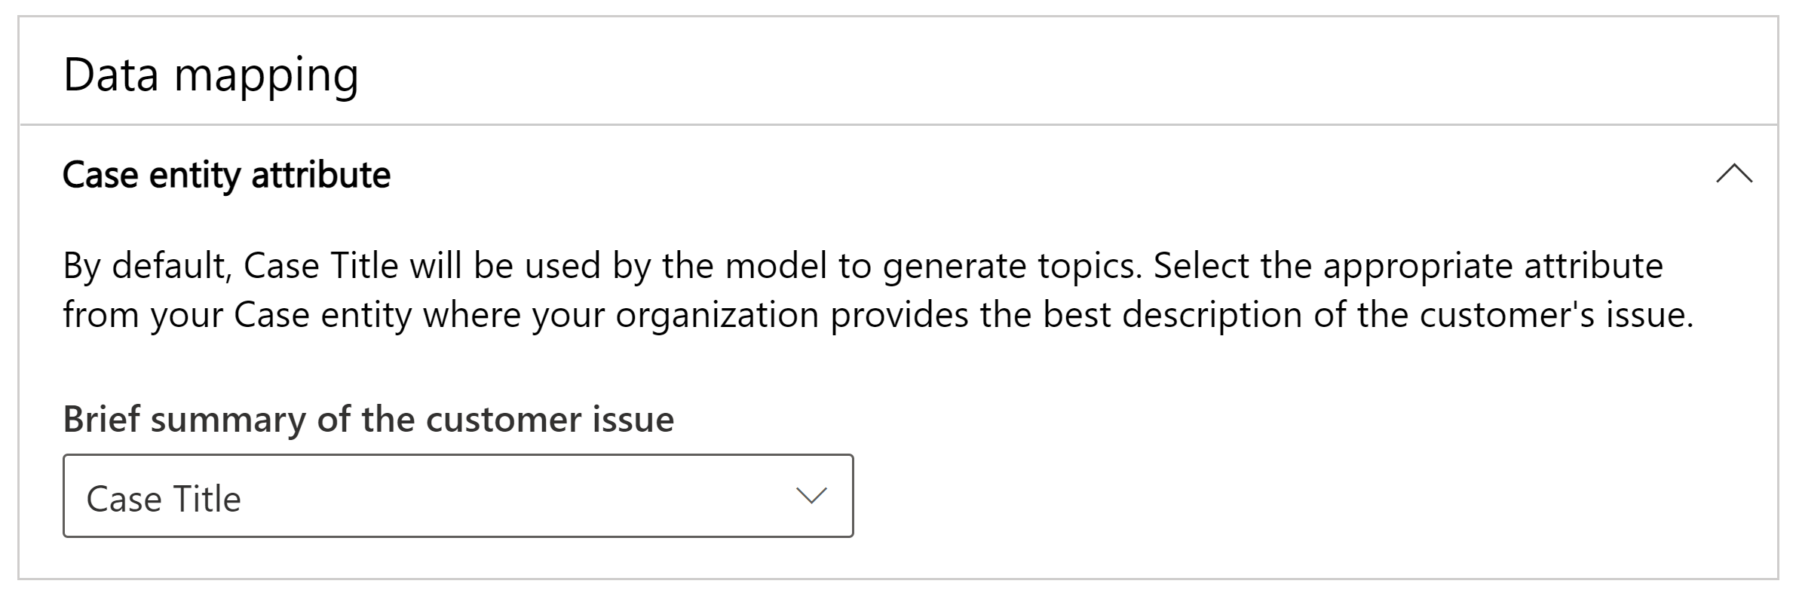This screenshot has height=596, width=1796.
Task: Click the description line starting 'from your Case entity'
Action: (x=878, y=315)
